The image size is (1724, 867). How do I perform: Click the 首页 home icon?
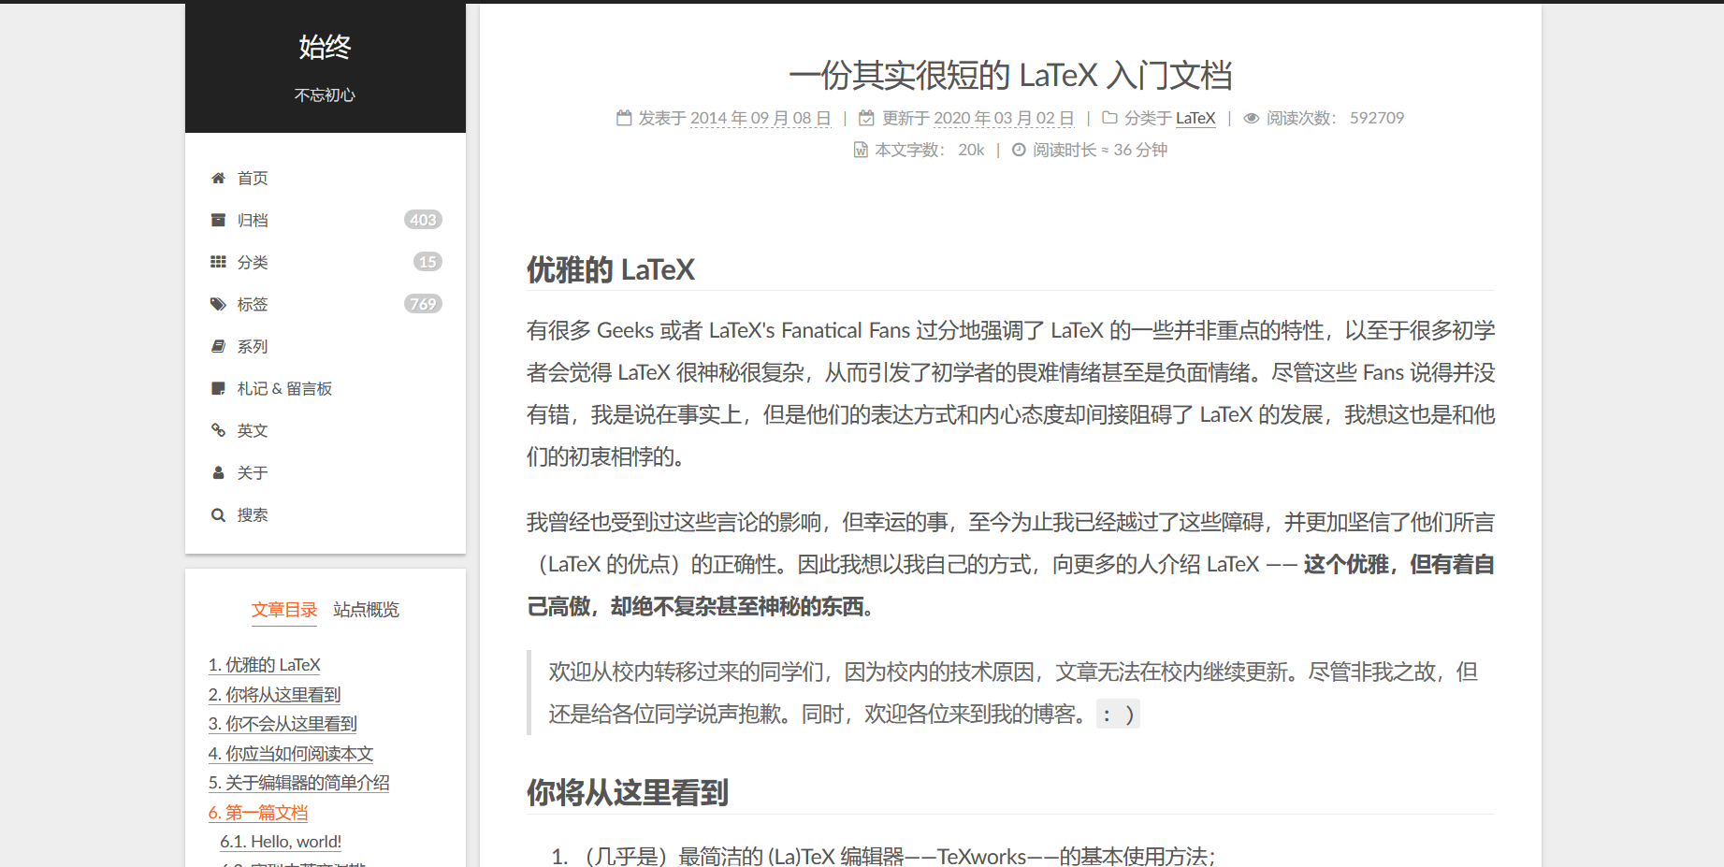[x=219, y=178]
